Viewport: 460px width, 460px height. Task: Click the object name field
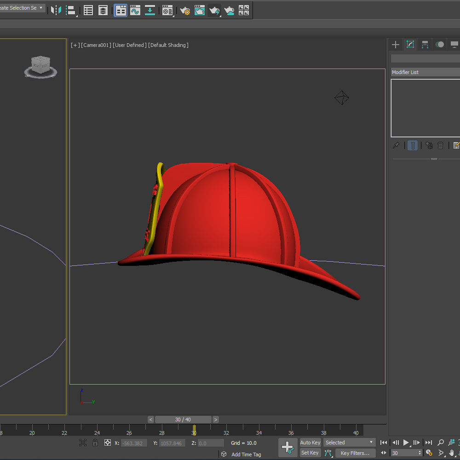[x=425, y=59]
